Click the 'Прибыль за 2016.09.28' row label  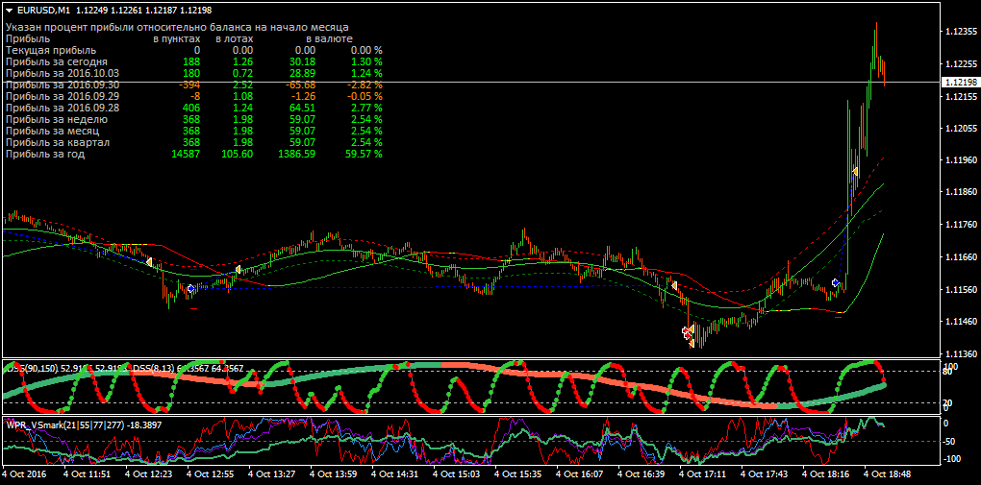(x=63, y=108)
